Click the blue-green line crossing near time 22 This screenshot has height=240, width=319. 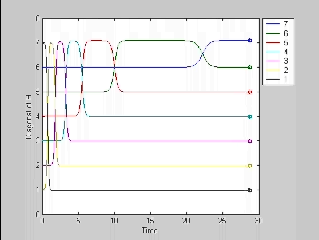[x=202, y=54]
